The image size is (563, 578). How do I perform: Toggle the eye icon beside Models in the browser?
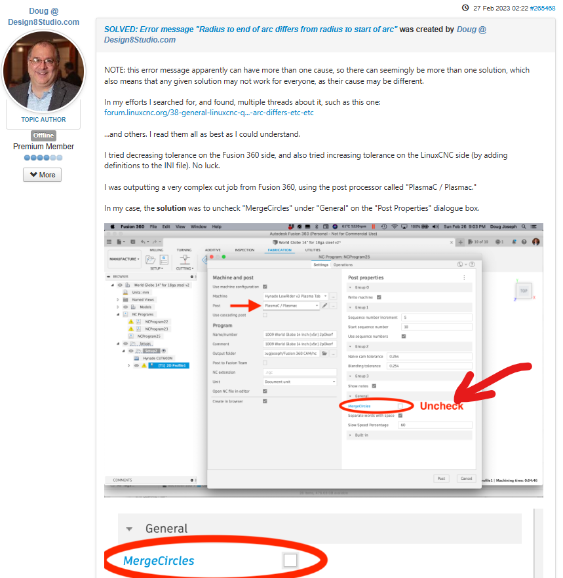click(x=126, y=307)
